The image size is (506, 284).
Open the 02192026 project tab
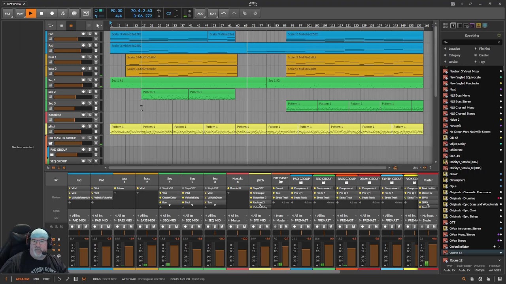[x=14, y=4]
